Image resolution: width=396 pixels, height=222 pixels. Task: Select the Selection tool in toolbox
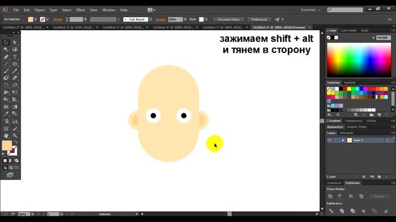click(x=6, y=43)
